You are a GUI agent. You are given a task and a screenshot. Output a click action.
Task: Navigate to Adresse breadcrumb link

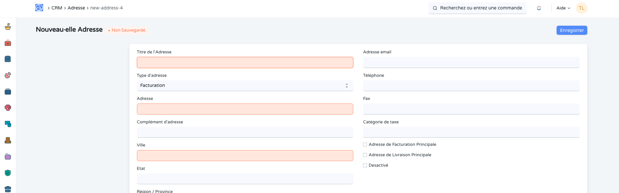coord(76,8)
